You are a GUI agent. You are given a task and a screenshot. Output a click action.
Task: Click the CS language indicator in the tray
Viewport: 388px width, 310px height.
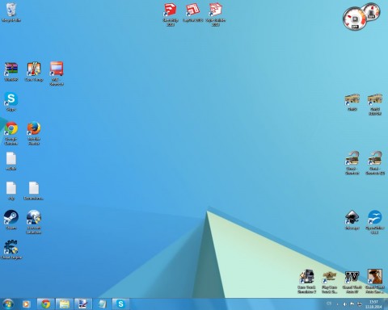[329, 304]
